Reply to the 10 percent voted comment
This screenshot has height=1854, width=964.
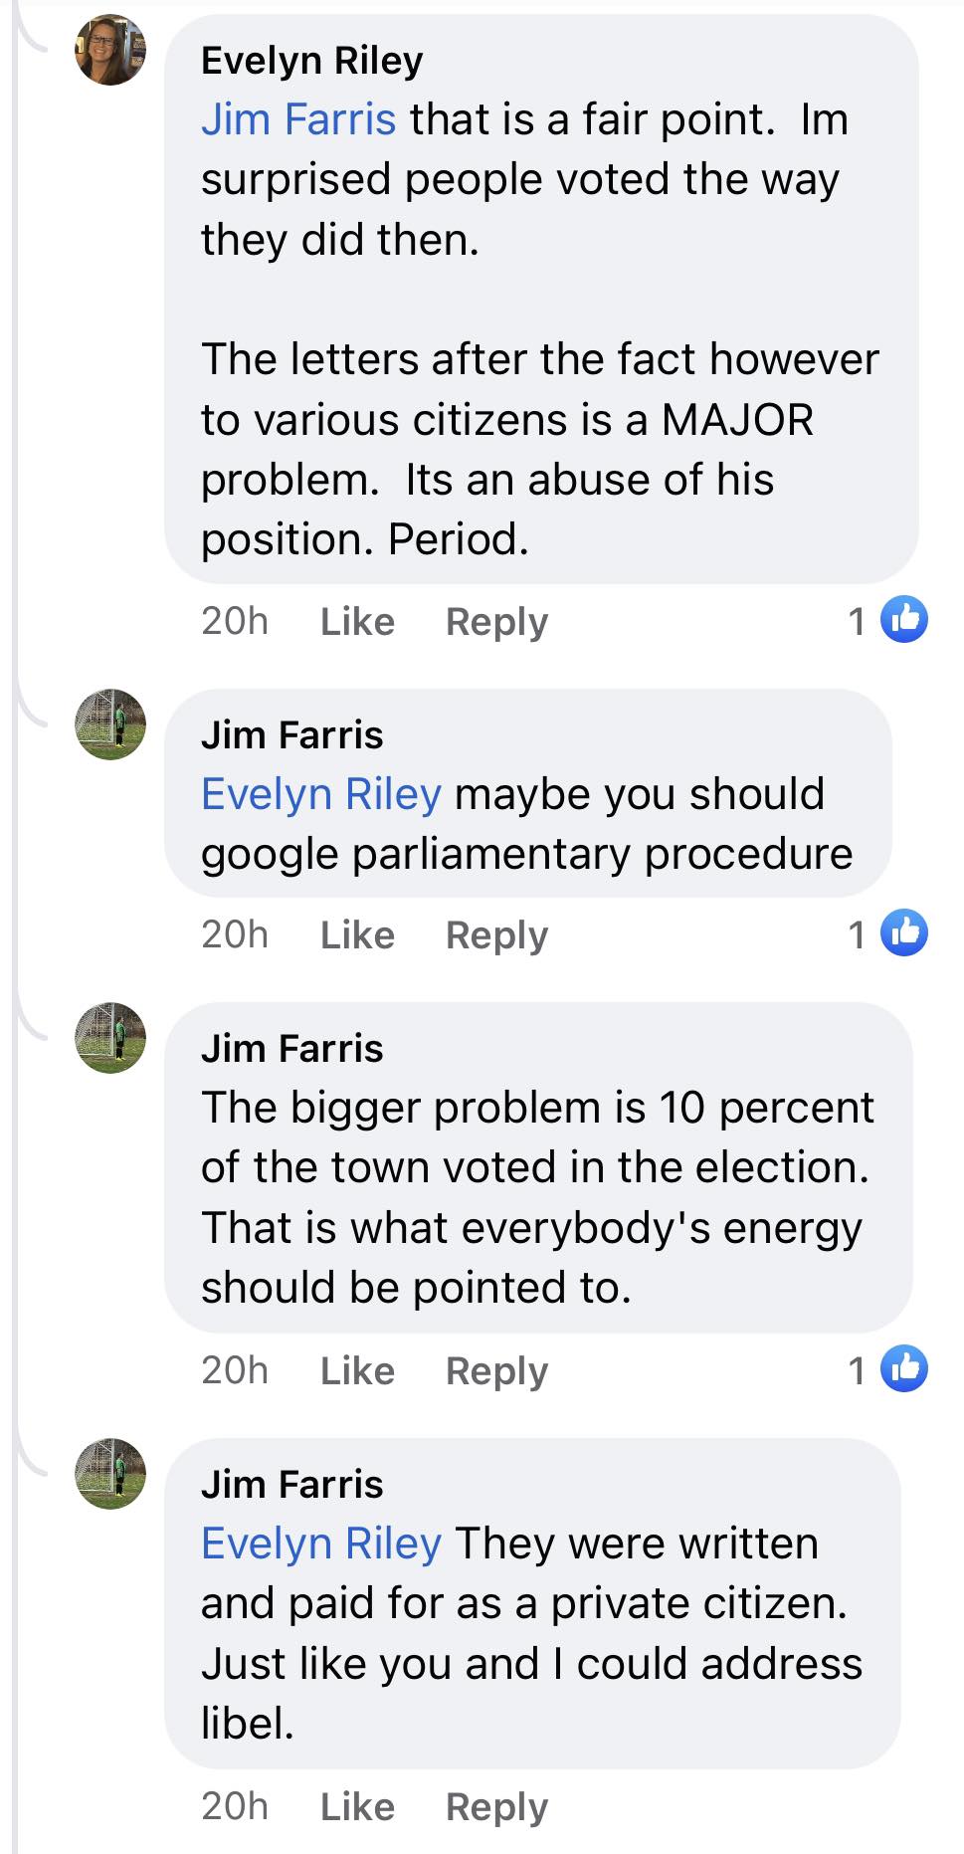click(496, 1371)
